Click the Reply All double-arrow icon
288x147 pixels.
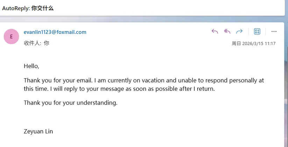tap(227, 31)
